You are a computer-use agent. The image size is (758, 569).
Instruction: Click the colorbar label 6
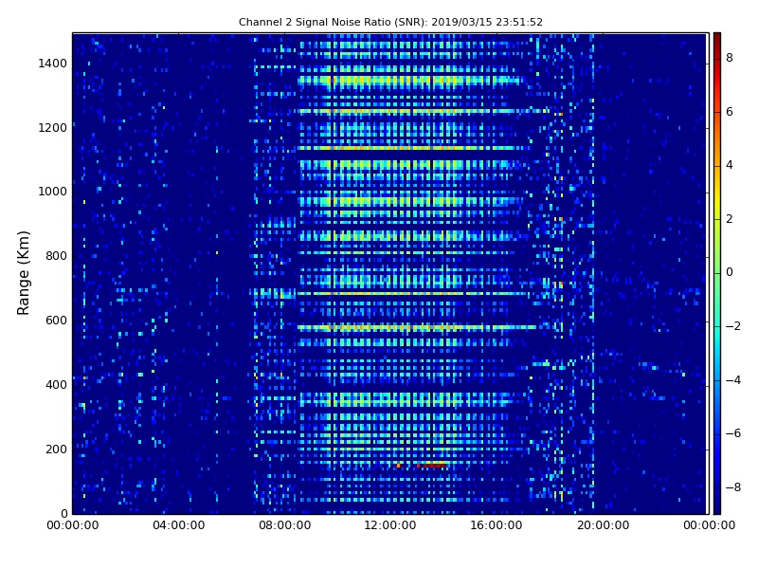point(730,112)
